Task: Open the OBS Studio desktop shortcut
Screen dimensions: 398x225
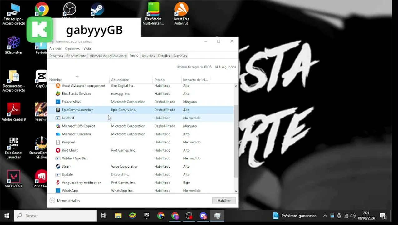Action: pos(69,9)
